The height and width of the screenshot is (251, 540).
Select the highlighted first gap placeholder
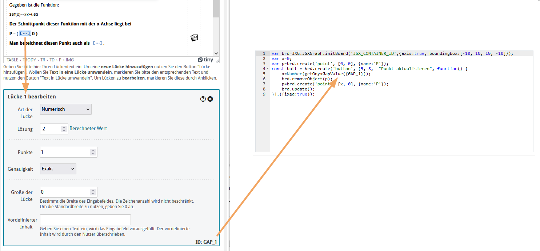click(x=25, y=34)
